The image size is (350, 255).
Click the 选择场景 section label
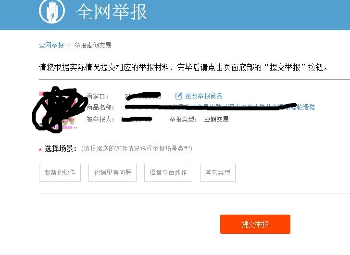click(61, 149)
